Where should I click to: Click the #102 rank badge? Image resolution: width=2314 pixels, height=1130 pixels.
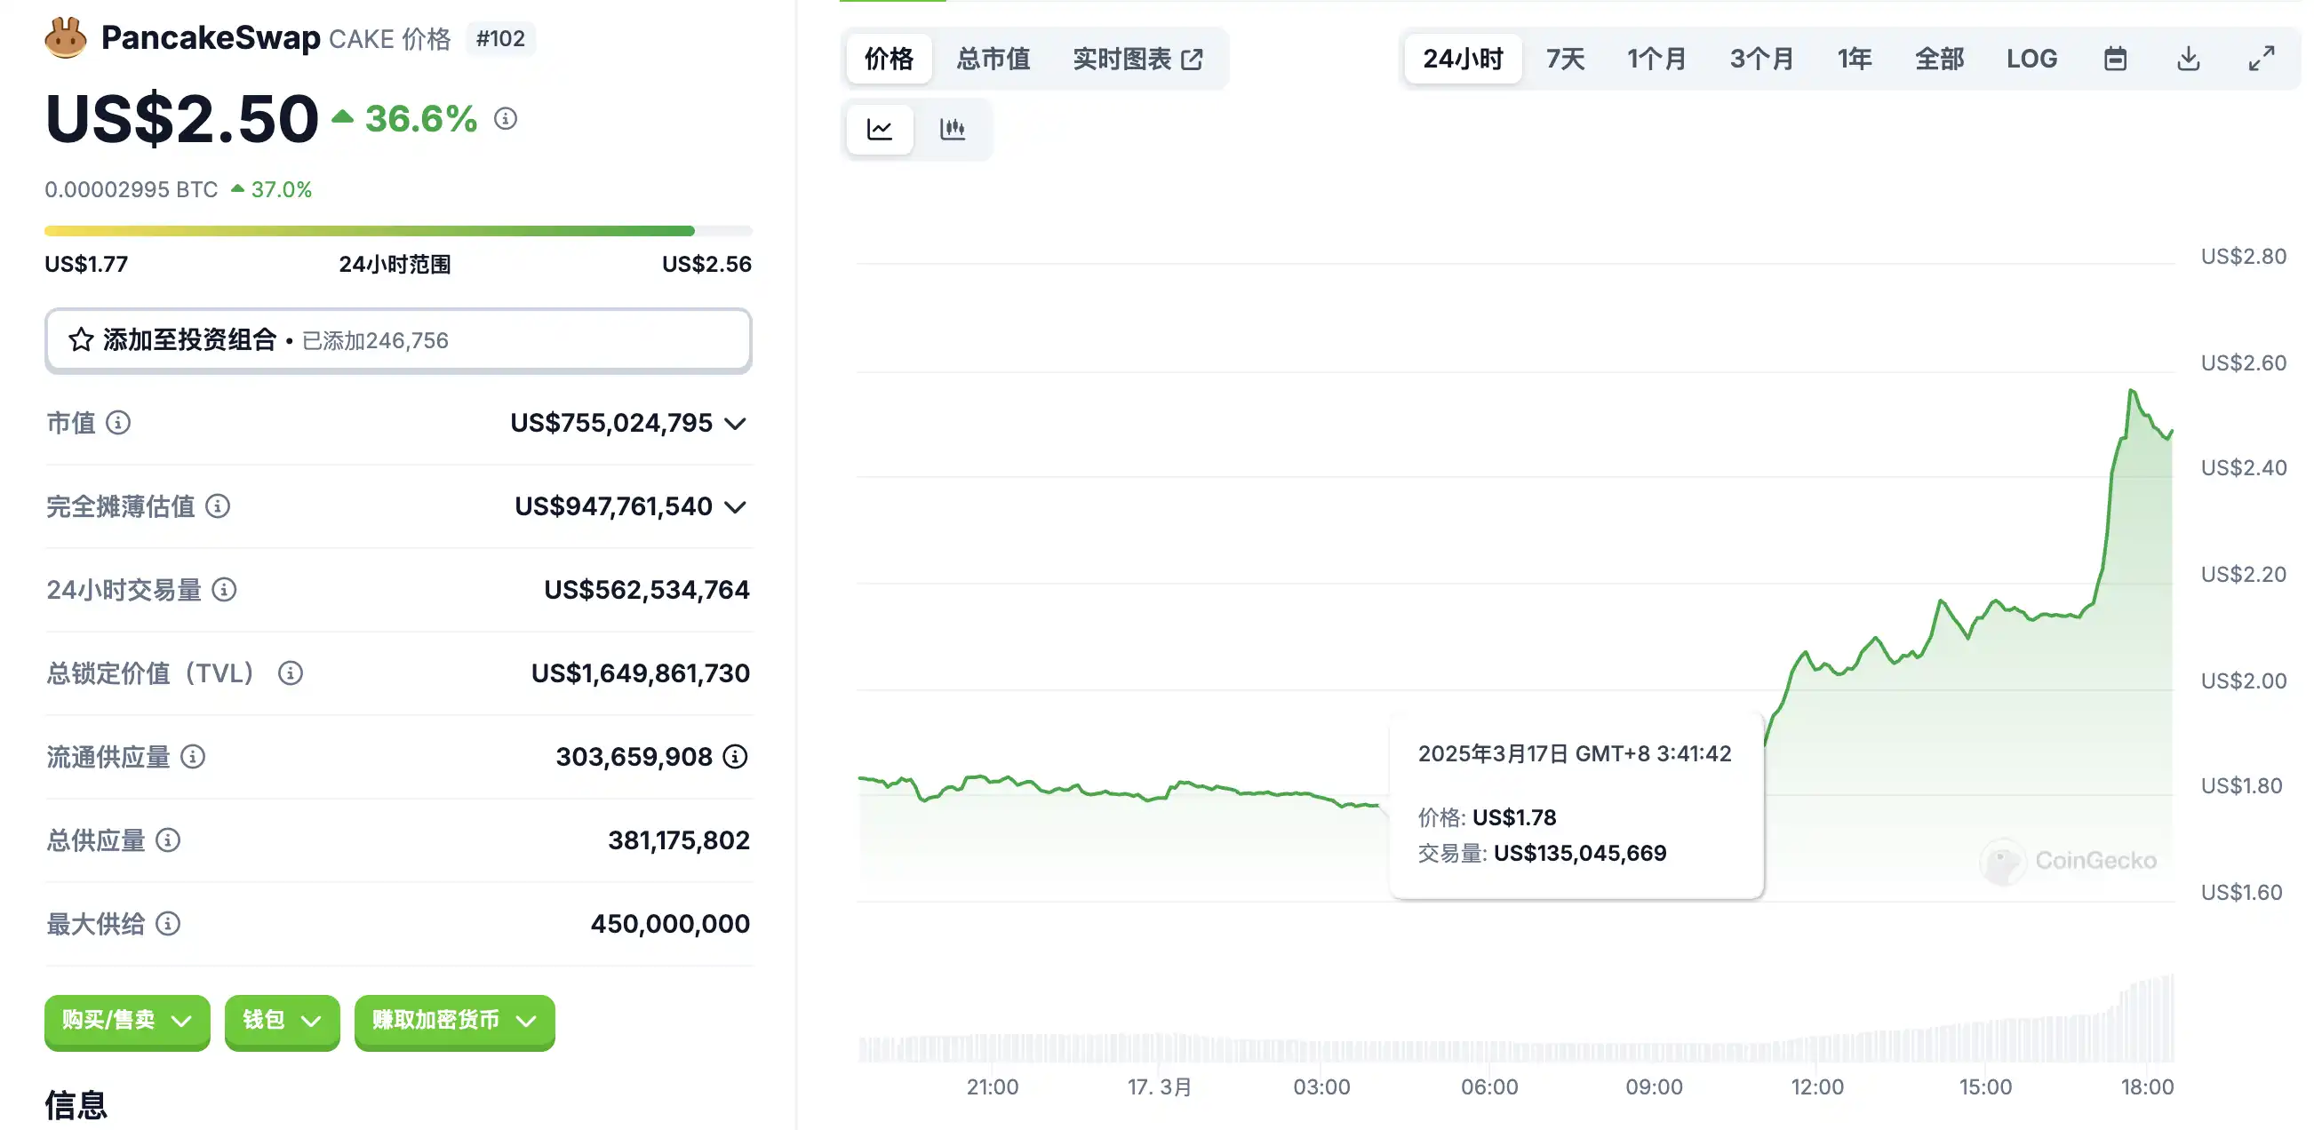pyautogui.click(x=500, y=38)
